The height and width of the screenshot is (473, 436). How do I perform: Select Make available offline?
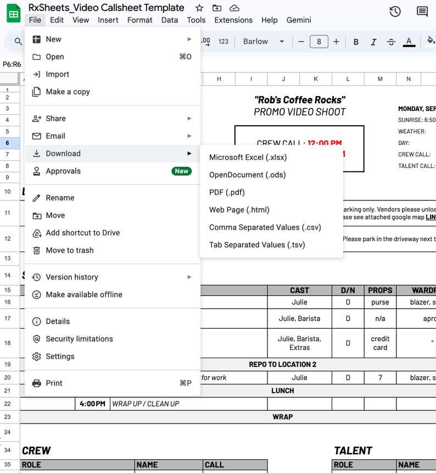[x=113, y=294]
